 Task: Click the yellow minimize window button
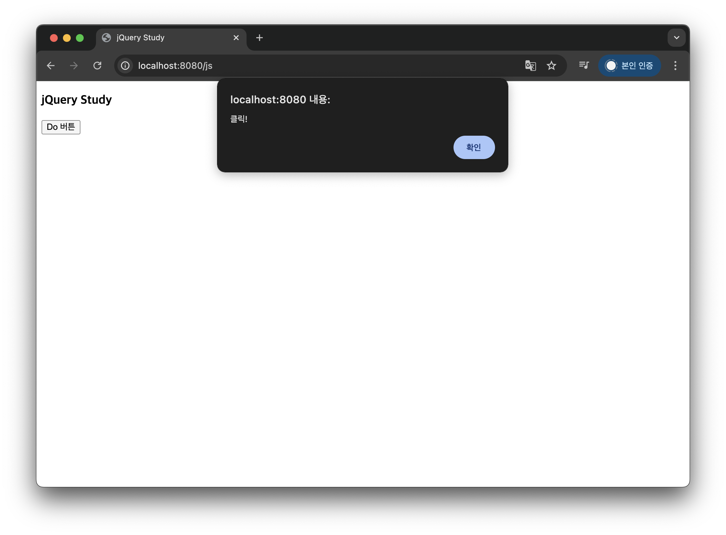[67, 38]
